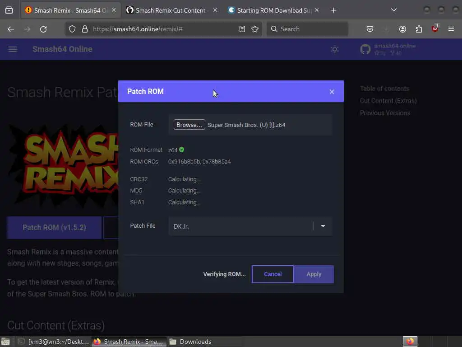Open a new browser tab
Viewport: 462px width, 347px height.
click(x=333, y=11)
